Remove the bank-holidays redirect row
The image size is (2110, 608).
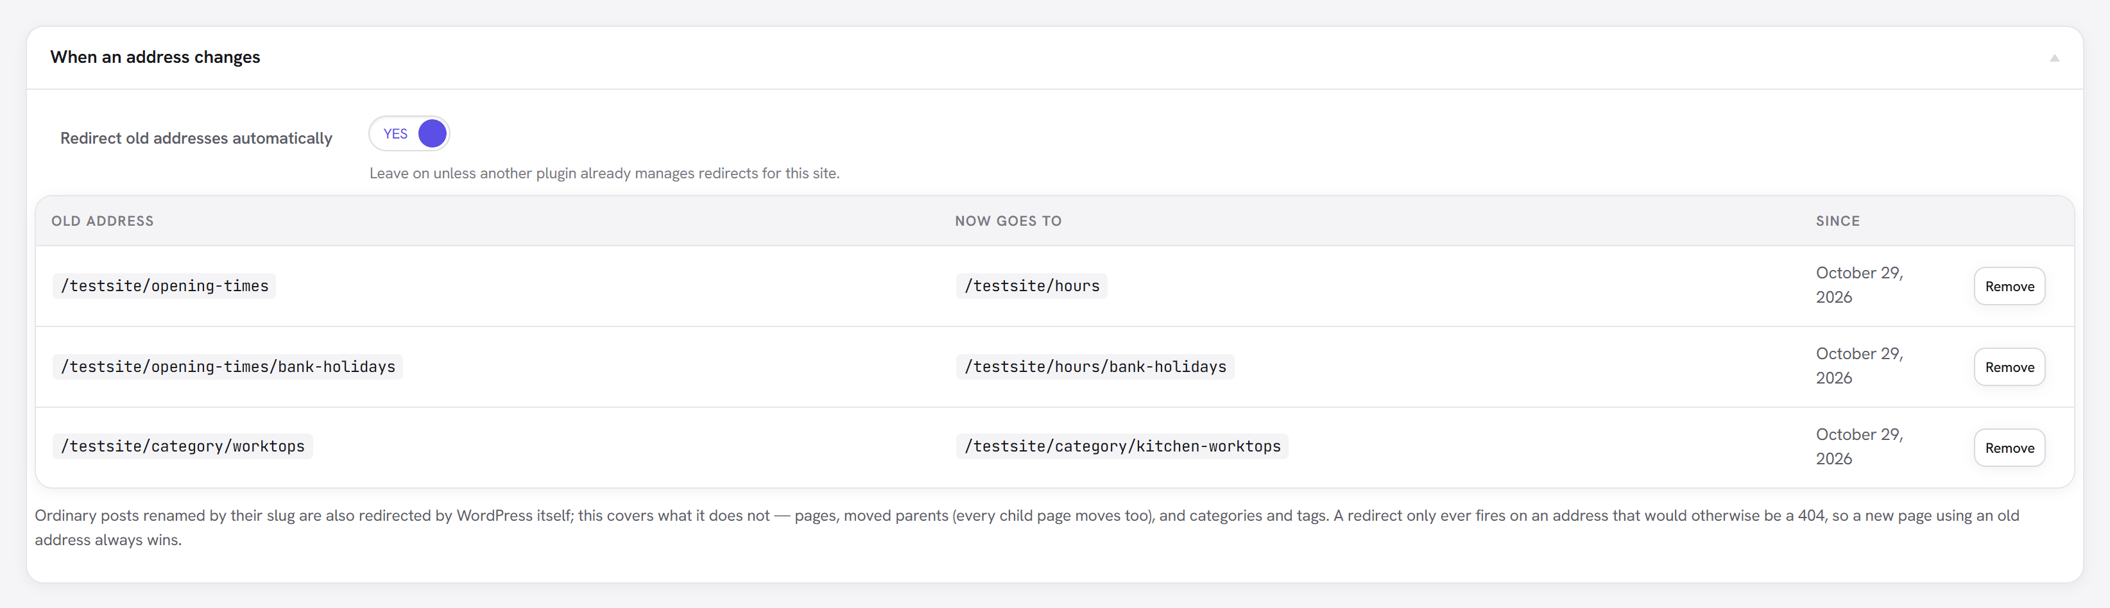[x=2009, y=367]
